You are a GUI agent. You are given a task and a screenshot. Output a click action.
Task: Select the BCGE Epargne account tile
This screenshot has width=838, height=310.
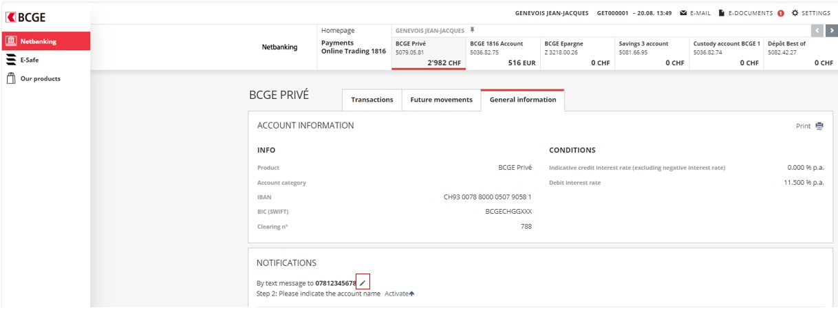click(577, 54)
